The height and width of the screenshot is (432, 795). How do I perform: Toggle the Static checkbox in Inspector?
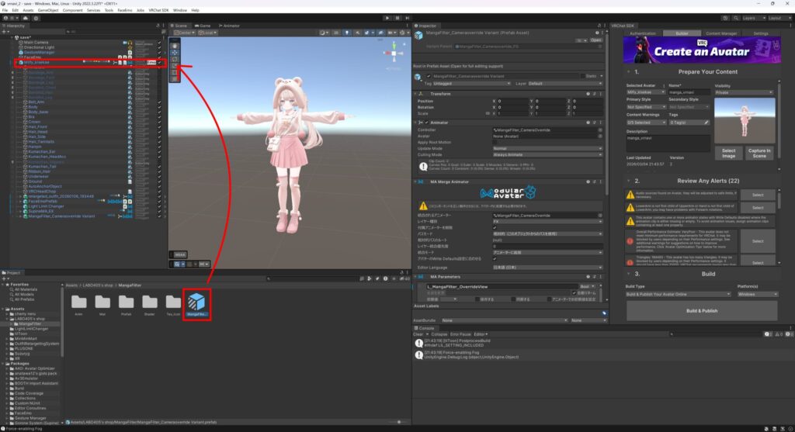click(585, 76)
